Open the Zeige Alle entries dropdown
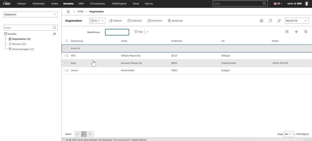Screen dimensions: 312x141 click(289, 134)
